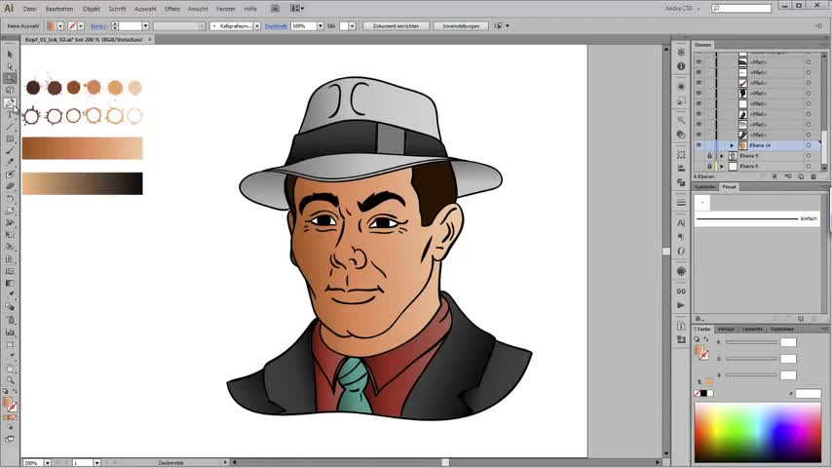The height and width of the screenshot is (468, 832).
Task: Choose the Lasso tool
Action: (x=10, y=90)
